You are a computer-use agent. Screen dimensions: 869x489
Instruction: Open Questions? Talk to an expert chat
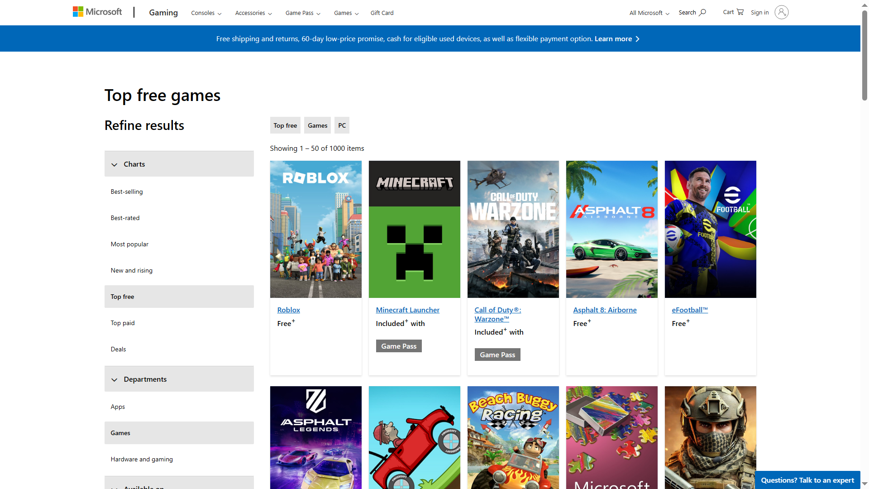click(807, 480)
